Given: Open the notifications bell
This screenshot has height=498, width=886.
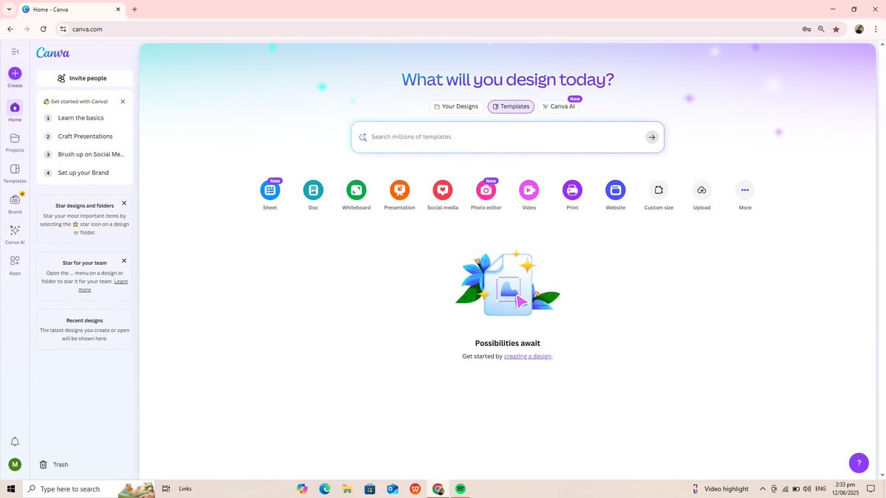Looking at the screenshot, I should click(15, 441).
